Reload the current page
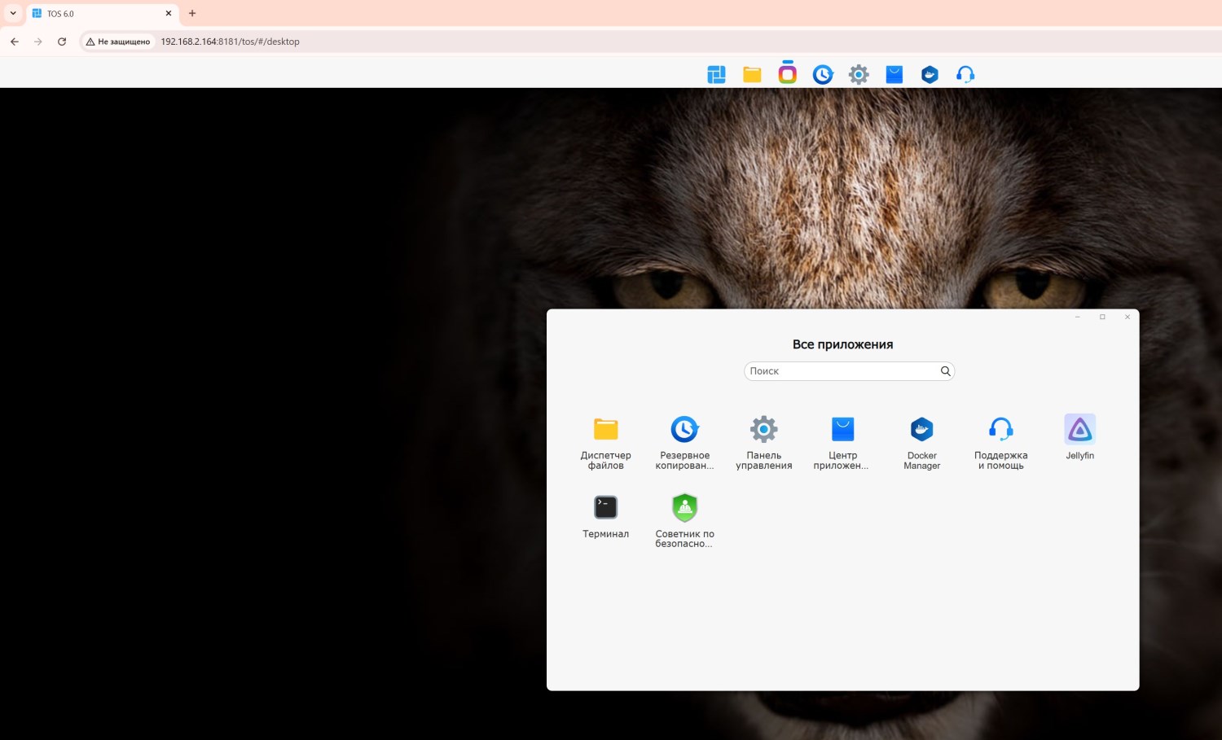 pos(62,42)
